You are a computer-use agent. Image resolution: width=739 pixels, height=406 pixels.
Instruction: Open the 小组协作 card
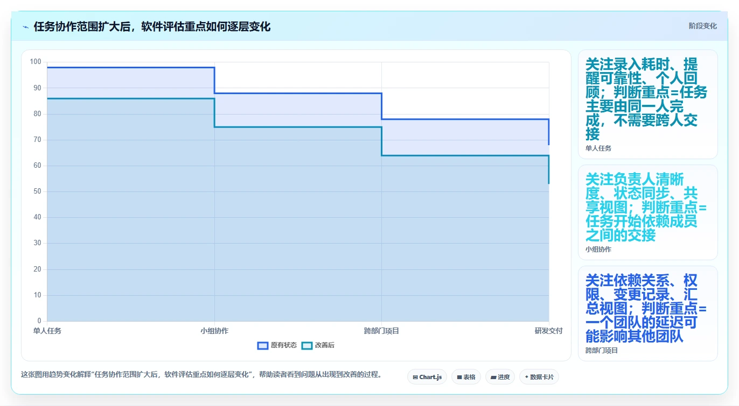pyautogui.click(x=647, y=212)
